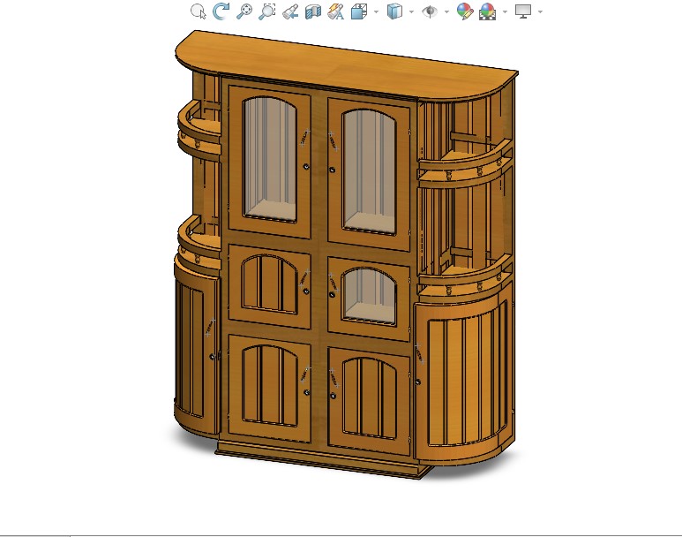
Task: Expand the Display Style dropdown arrow
Action: pyautogui.click(x=411, y=11)
